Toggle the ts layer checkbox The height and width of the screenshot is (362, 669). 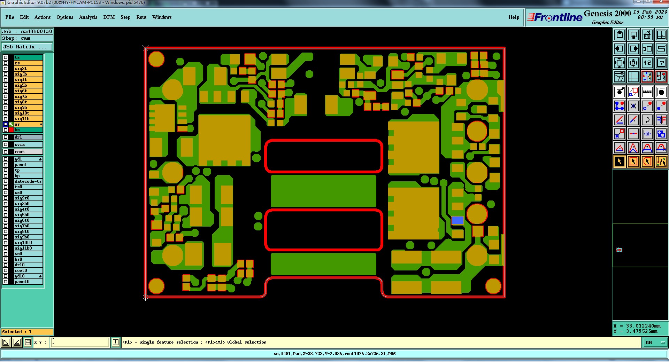pos(6,57)
